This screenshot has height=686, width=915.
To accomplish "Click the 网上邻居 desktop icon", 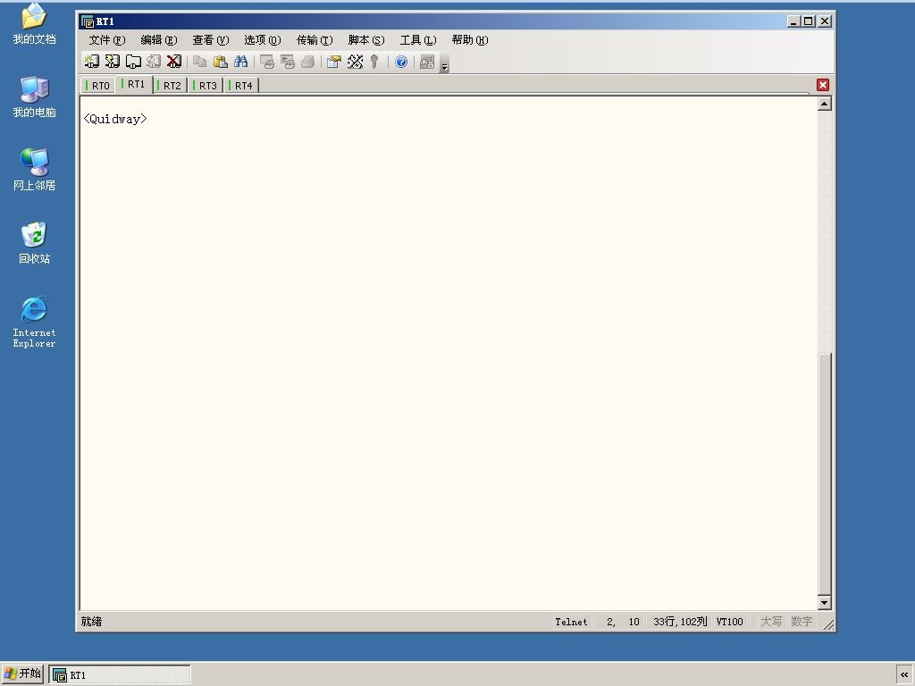I will click(x=35, y=170).
